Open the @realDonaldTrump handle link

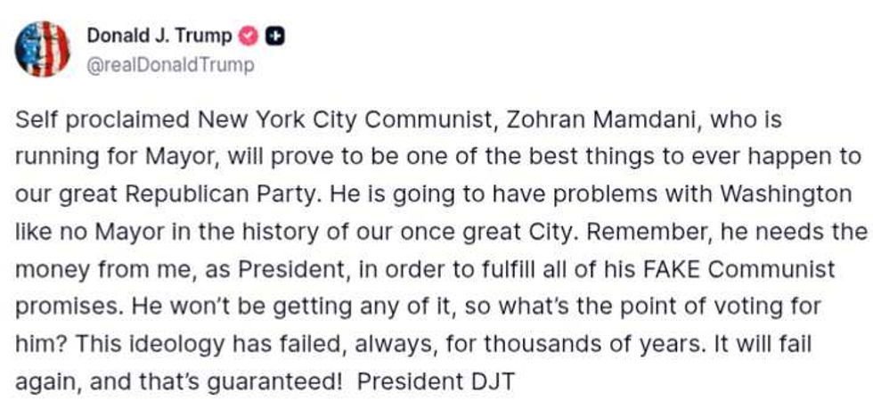coord(170,64)
